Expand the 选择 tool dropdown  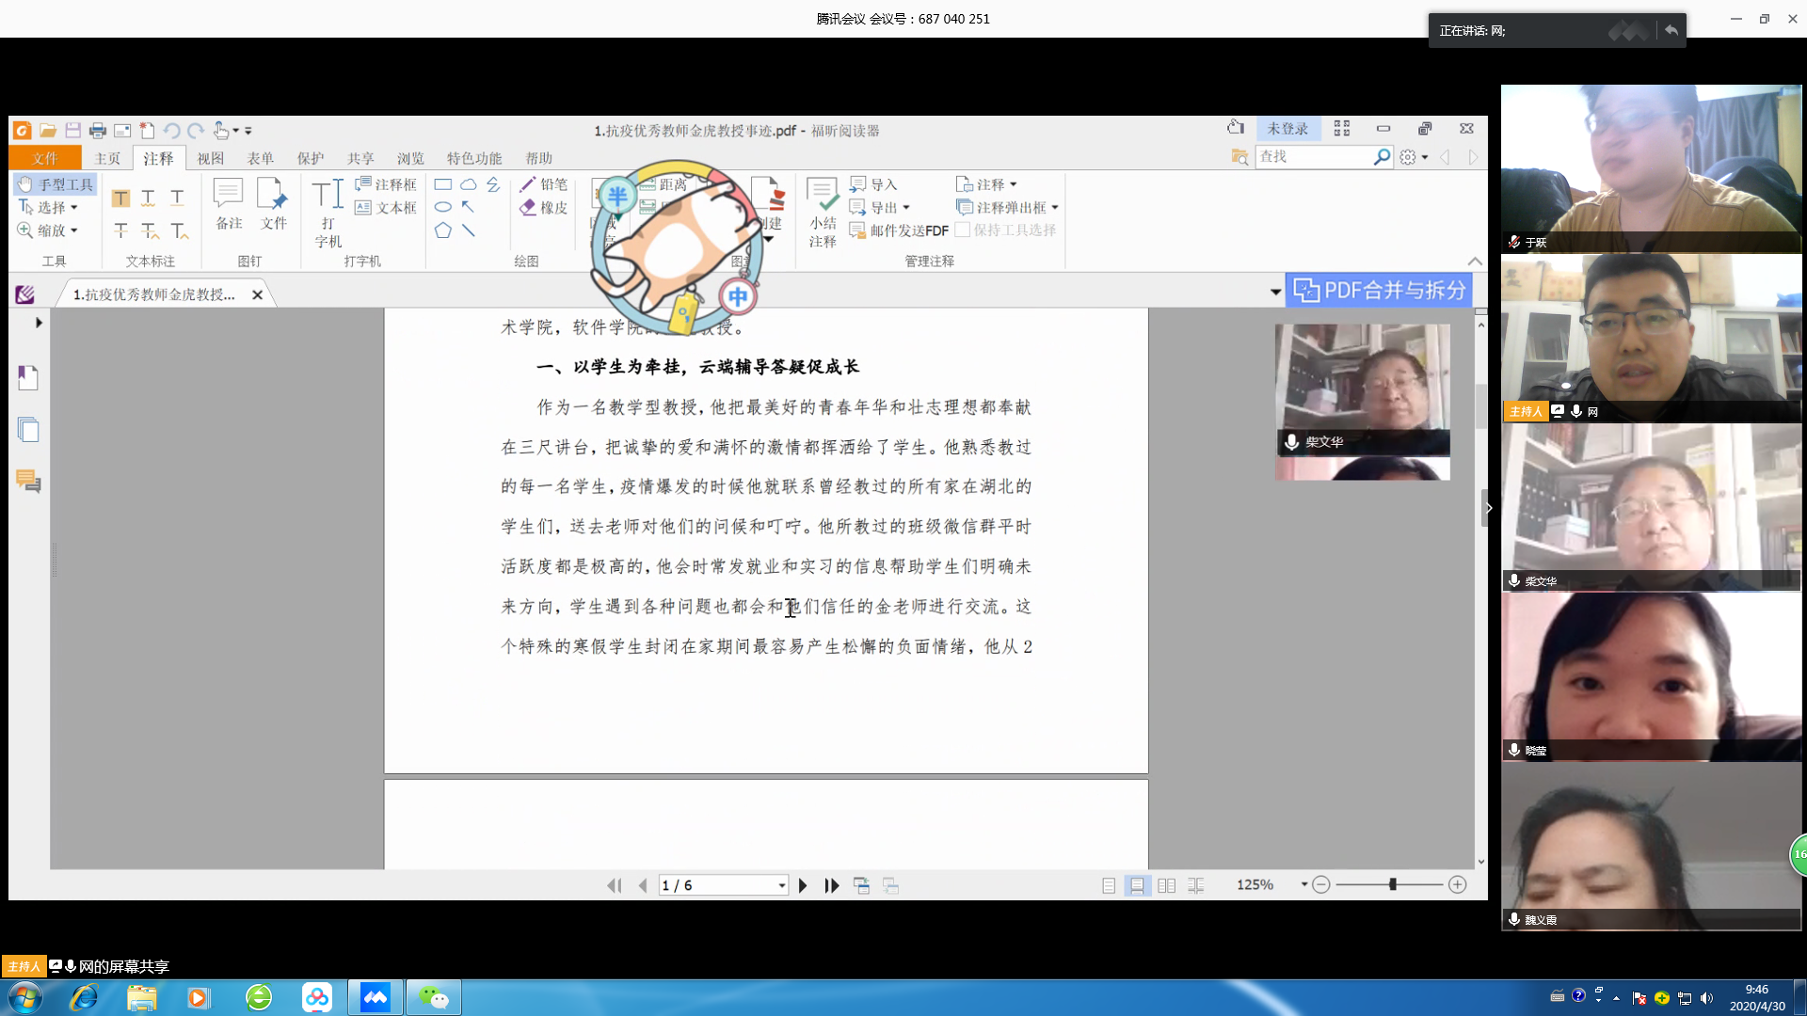[x=73, y=208]
